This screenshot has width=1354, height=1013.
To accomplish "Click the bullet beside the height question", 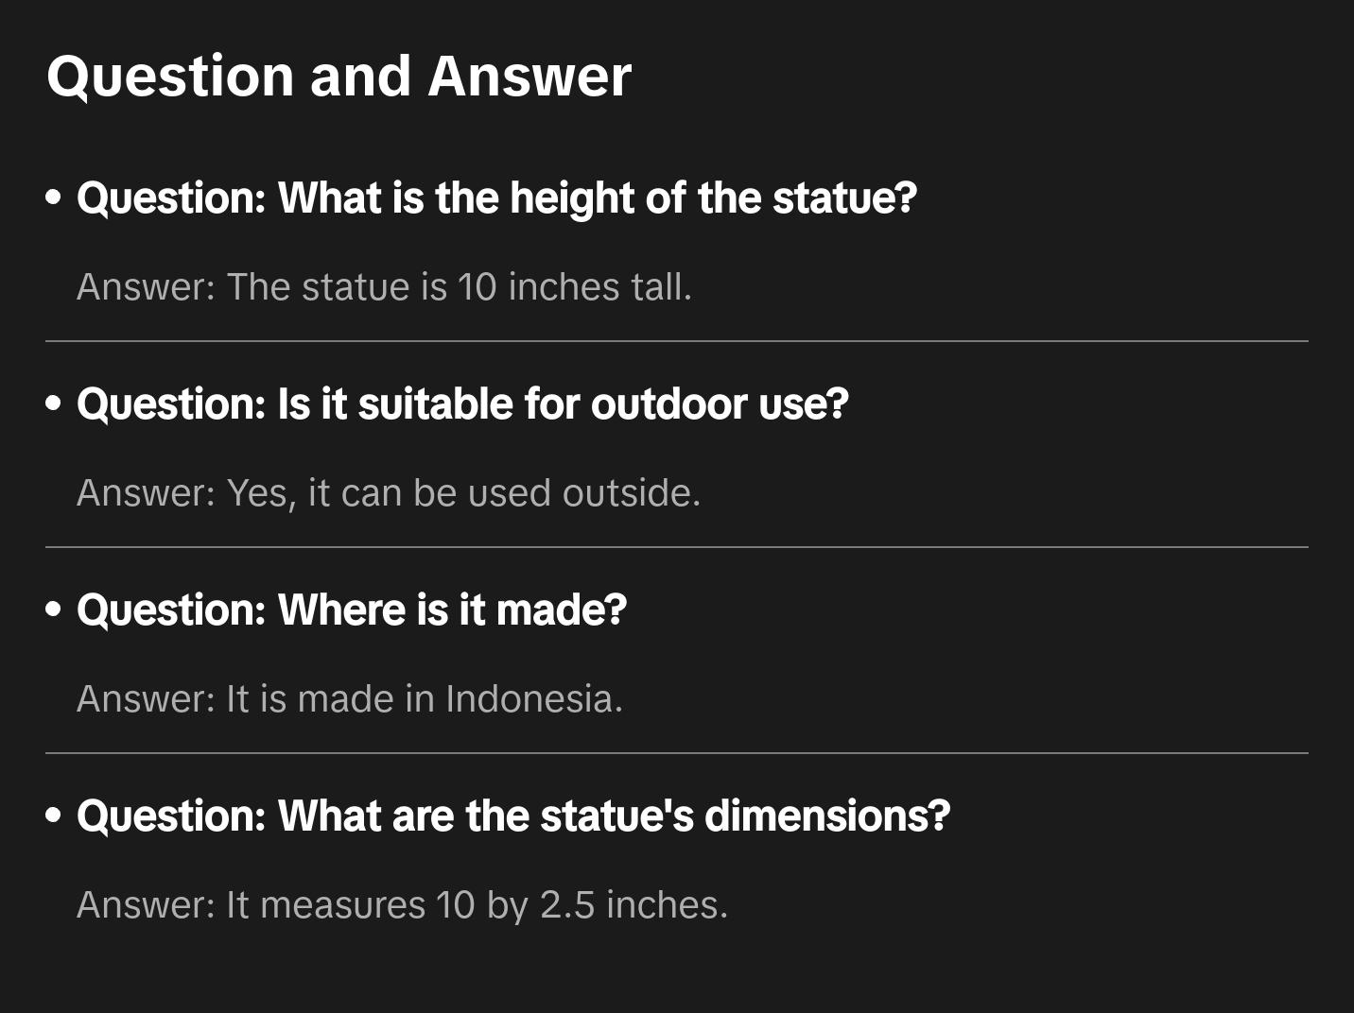I will 54,198.
